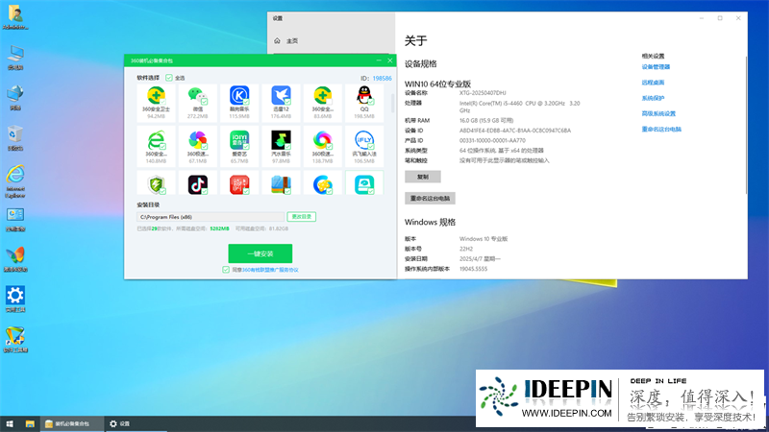This screenshot has height=432, width=769.
Task: Click the 360 browser icon sized 140.8MB
Action: (156, 140)
